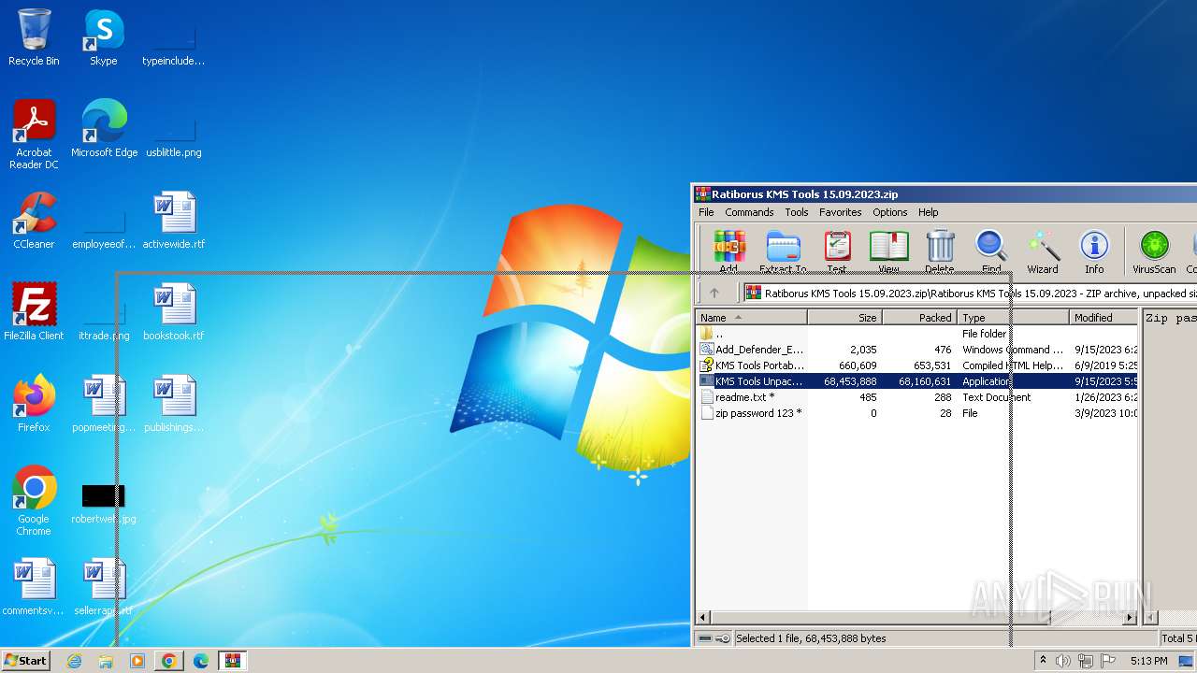The height and width of the screenshot is (673, 1197).
Task: Go up one folder level arrow
Action: pos(714,293)
